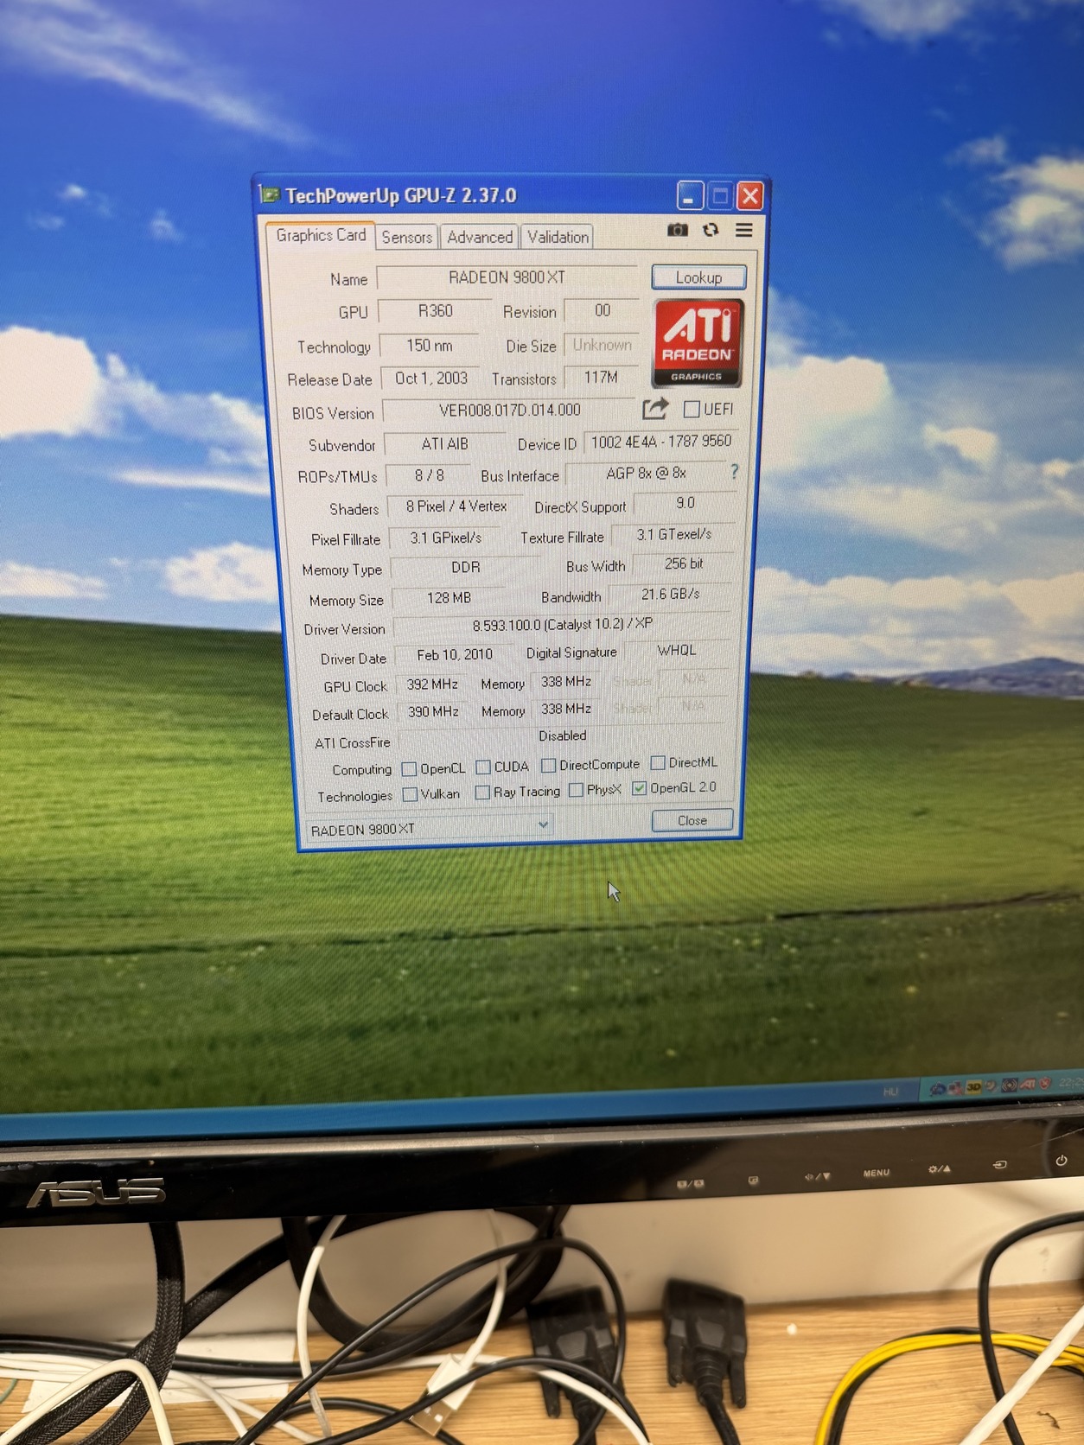Click the GPU field showing R360
Screen dimensions: 1084x1445
coord(435,311)
